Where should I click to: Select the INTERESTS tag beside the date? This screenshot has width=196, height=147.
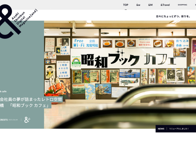(x=3, y=120)
